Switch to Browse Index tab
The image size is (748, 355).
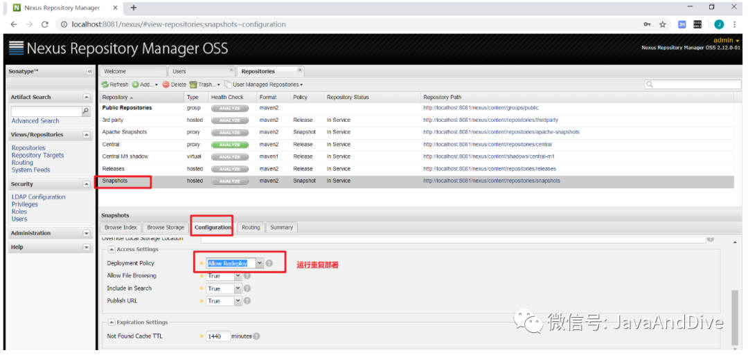[x=121, y=227]
